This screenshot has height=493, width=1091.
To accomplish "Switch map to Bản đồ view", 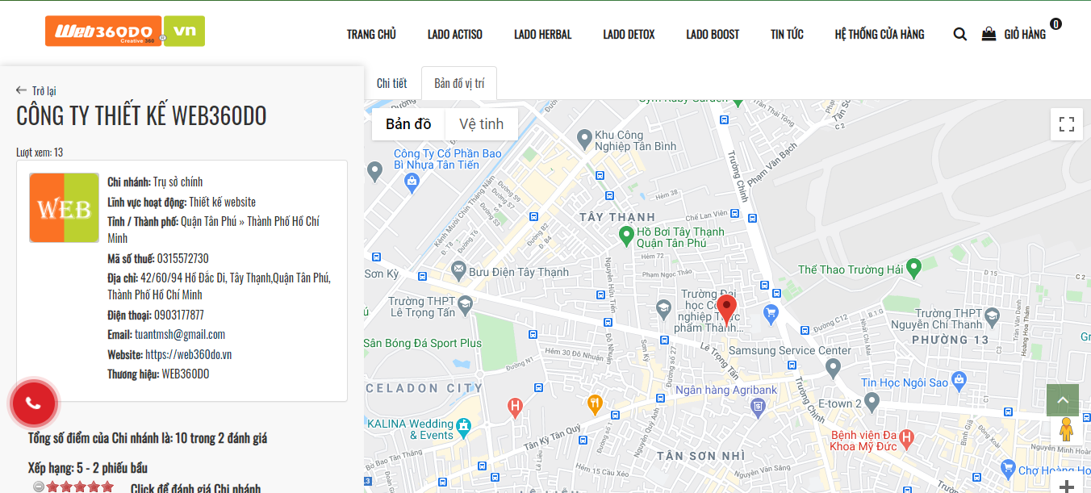I will [x=408, y=124].
